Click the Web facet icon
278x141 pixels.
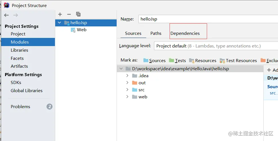(73, 30)
